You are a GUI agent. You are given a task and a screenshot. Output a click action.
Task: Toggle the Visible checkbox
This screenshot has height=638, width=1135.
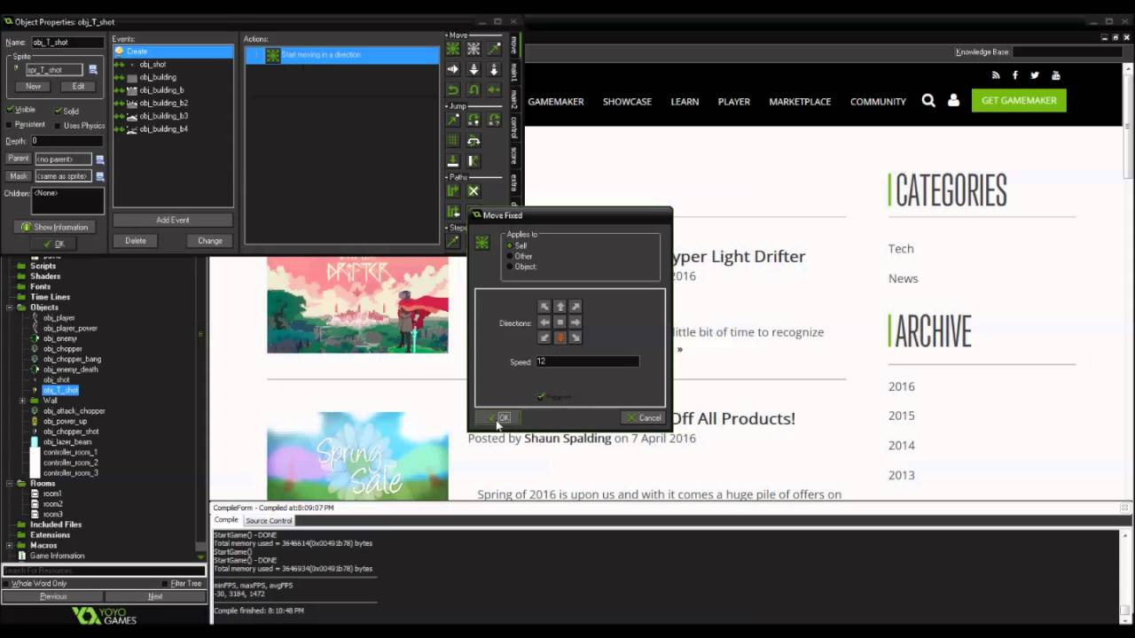11,110
